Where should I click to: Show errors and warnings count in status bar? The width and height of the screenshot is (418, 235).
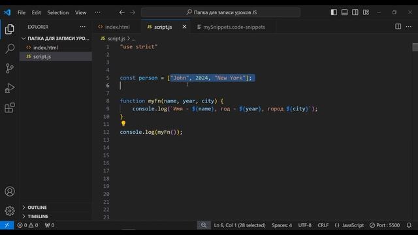tap(27, 225)
